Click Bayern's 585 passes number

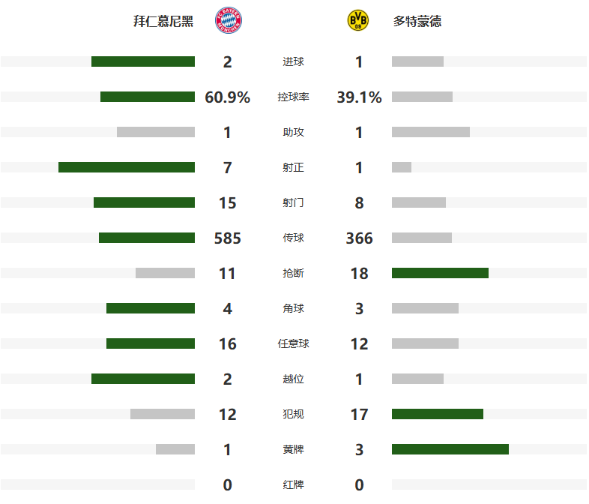point(227,238)
